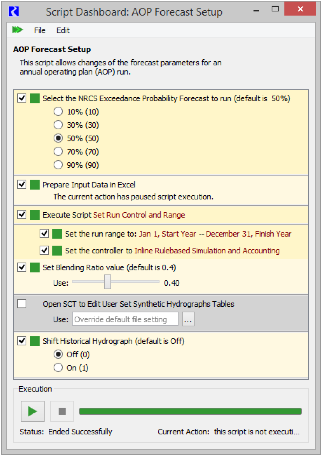Click green status square beside Execute Script action
322x456 pixels.
tap(35, 215)
